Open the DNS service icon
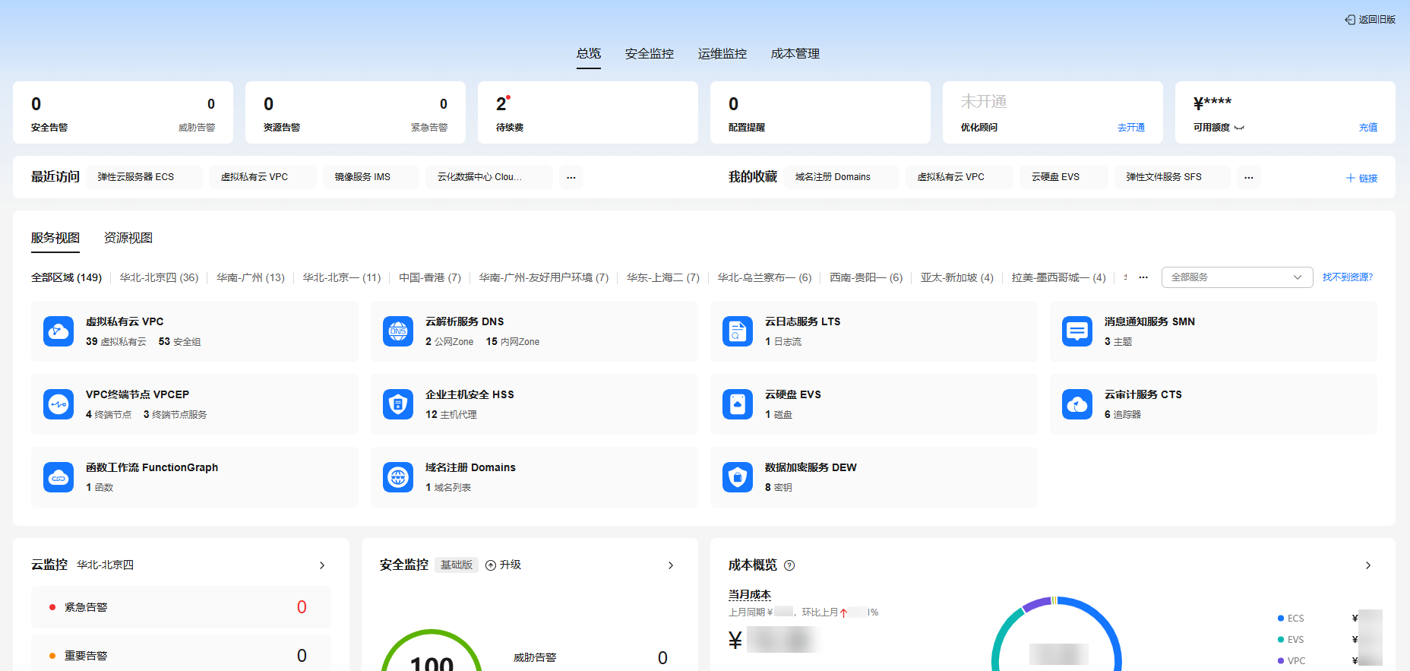This screenshot has height=671, width=1410. point(398,331)
